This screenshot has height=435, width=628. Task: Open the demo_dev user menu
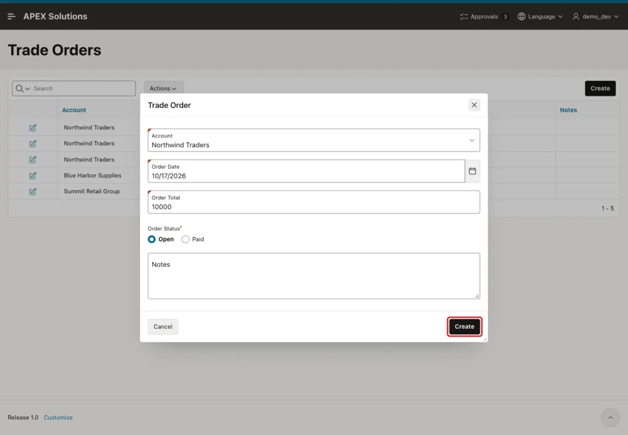coord(595,17)
